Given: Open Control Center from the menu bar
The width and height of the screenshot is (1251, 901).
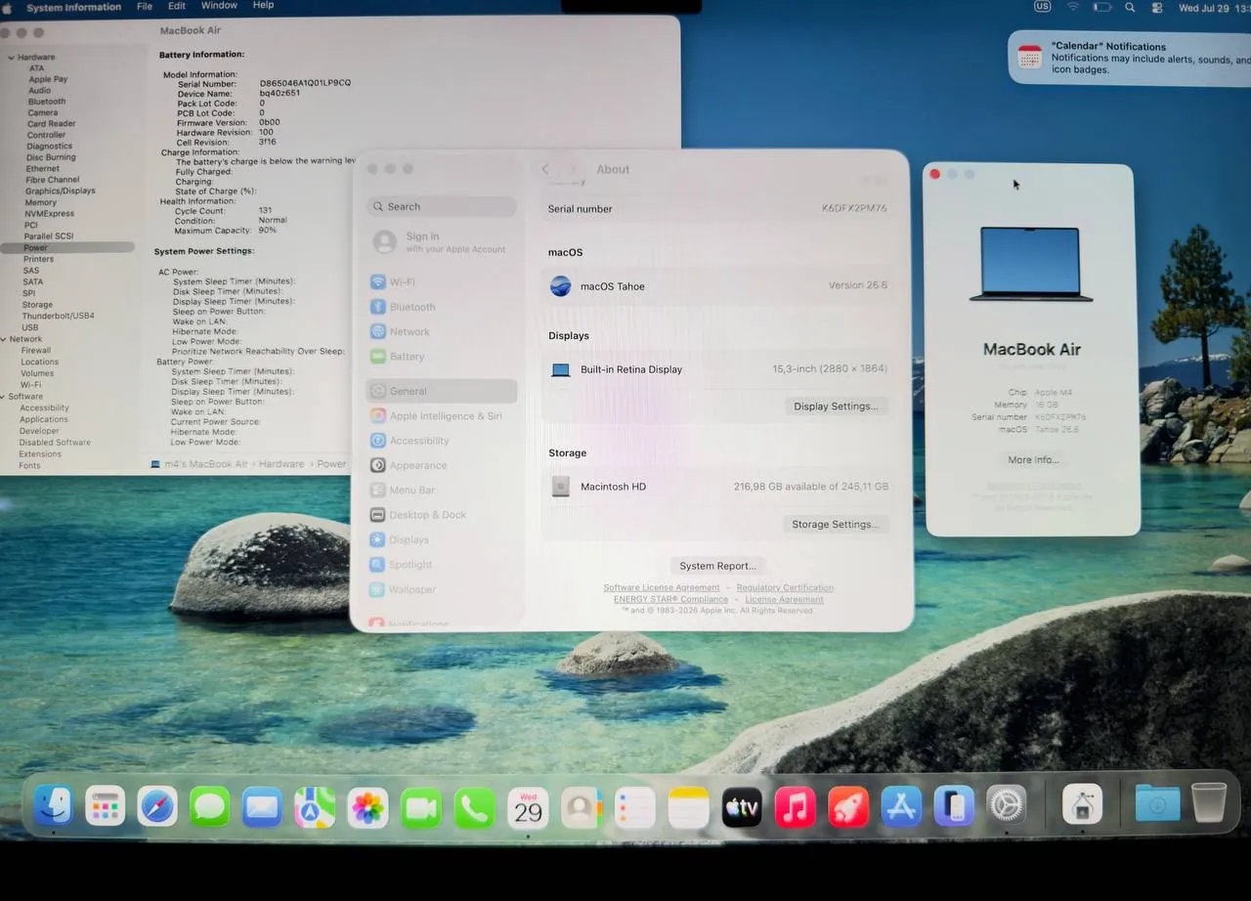Looking at the screenshot, I should pyautogui.click(x=1157, y=7).
